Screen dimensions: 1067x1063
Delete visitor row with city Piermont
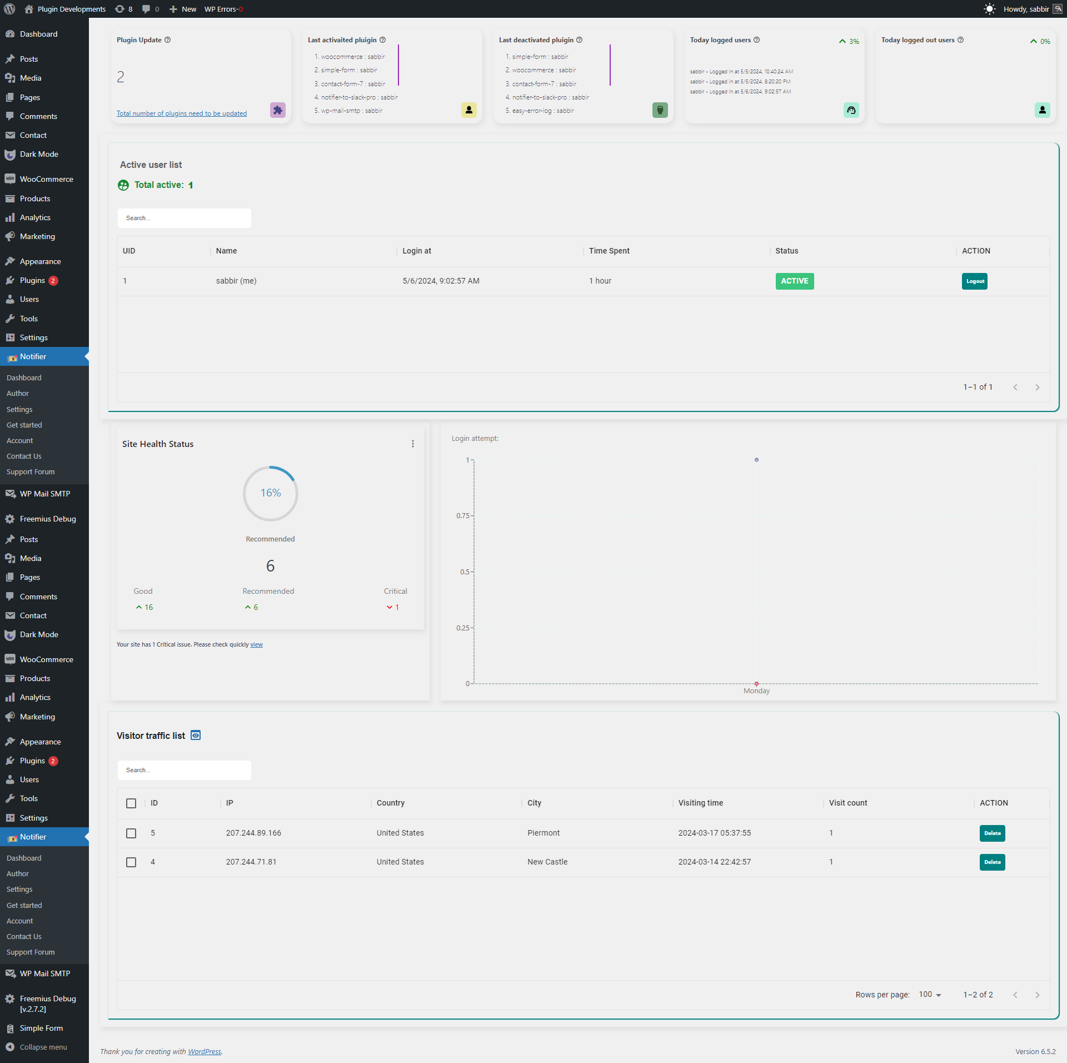[992, 833]
